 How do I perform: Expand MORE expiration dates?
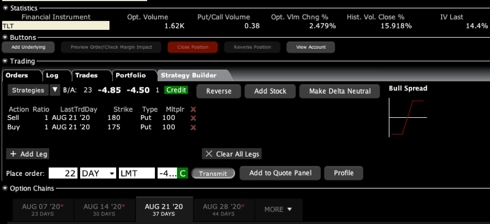(x=278, y=209)
